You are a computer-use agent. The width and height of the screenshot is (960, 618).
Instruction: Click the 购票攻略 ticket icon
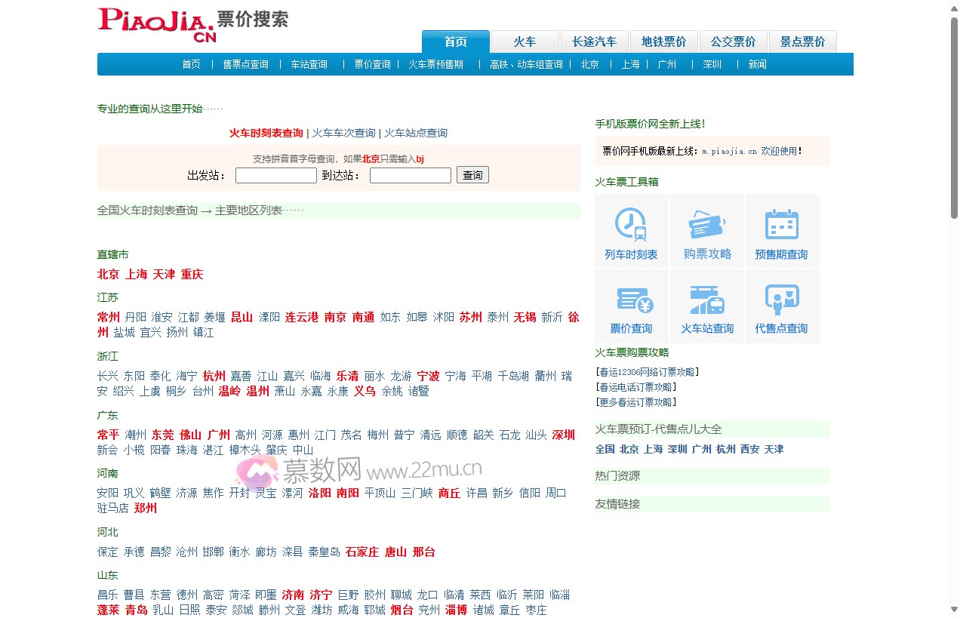tap(707, 224)
